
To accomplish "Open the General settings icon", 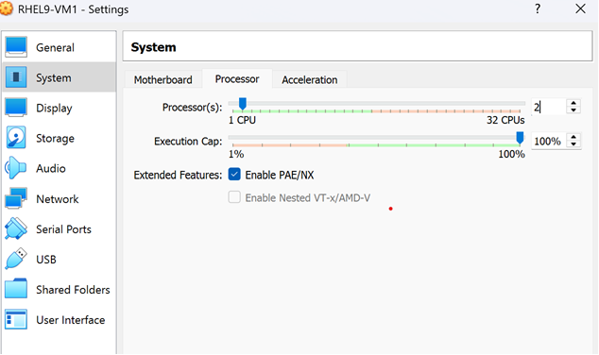I will click(x=16, y=47).
